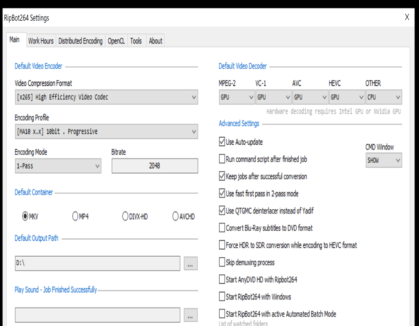Select DIVX-HD container option
This screenshot has height=326, width=419.
125,216
